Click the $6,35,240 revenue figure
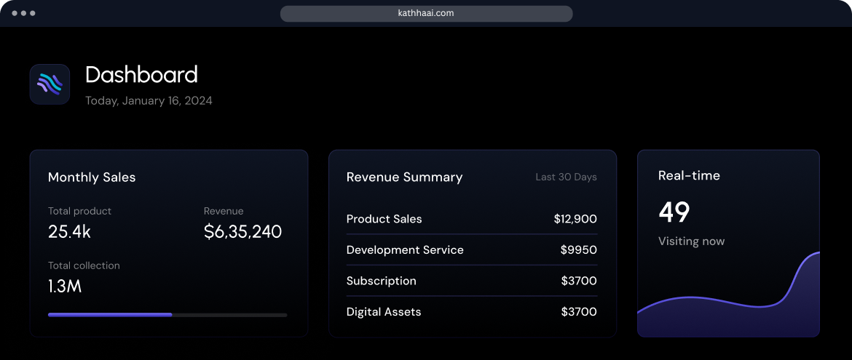The image size is (852, 360). pyautogui.click(x=242, y=232)
